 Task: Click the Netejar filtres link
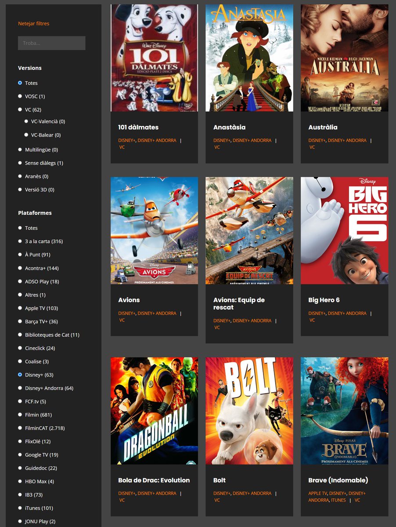point(33,24)
